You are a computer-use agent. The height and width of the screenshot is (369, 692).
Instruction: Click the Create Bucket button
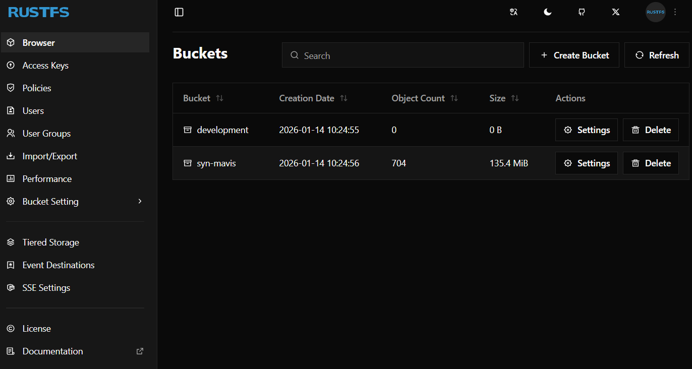click(574, 54)
